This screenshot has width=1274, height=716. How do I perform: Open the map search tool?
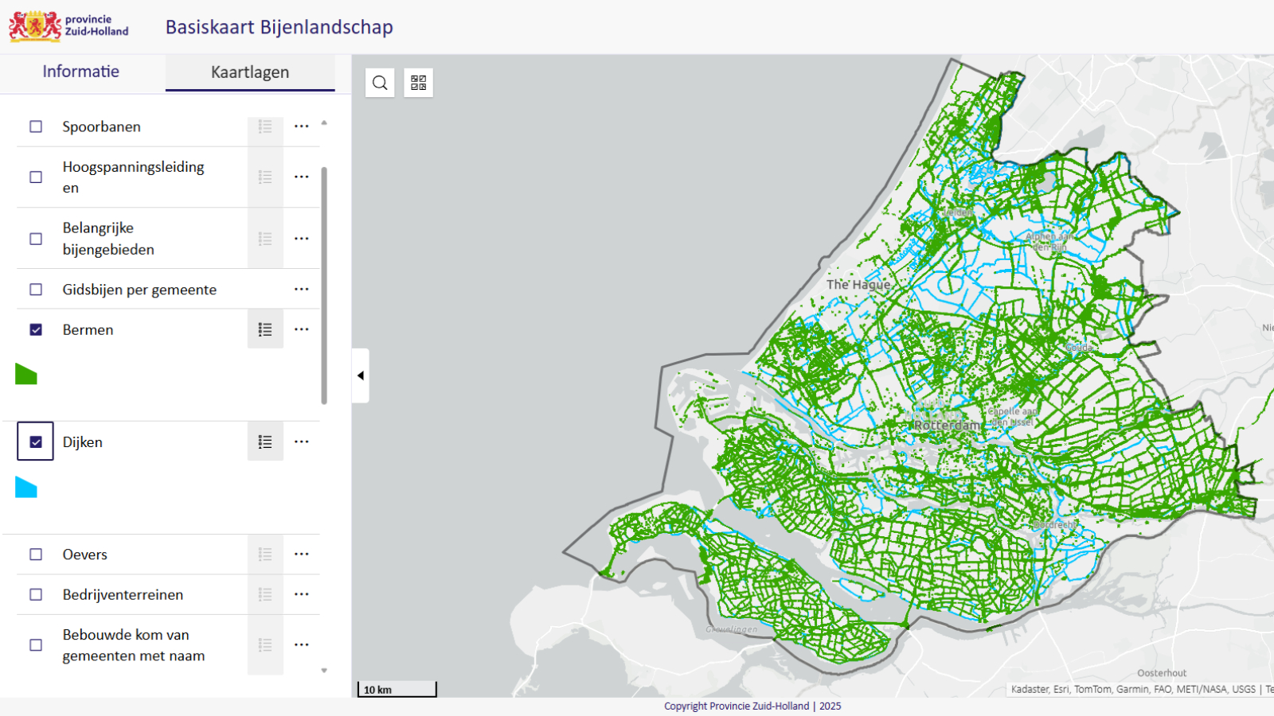coord(380,83)
